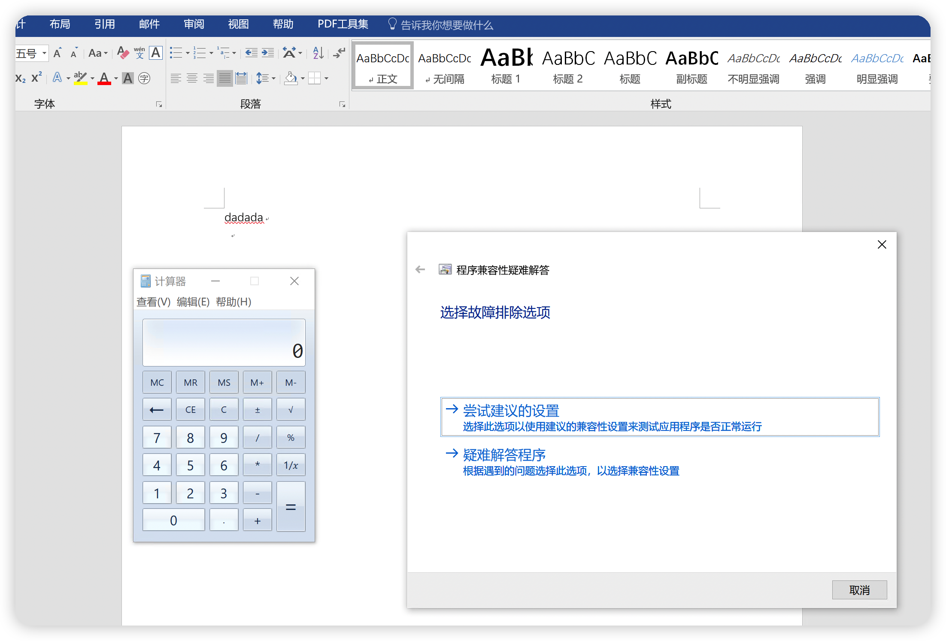Click the distributed alignment icon
This screenshot has width=946, height=641.
pyautogui.click(x=241, y=78)
